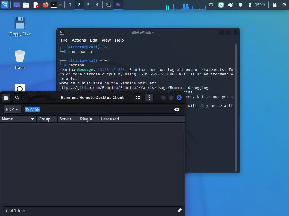Select the Floppy Disk desktop icon
This screenshot has width=289, height=216.
(20, 26)
